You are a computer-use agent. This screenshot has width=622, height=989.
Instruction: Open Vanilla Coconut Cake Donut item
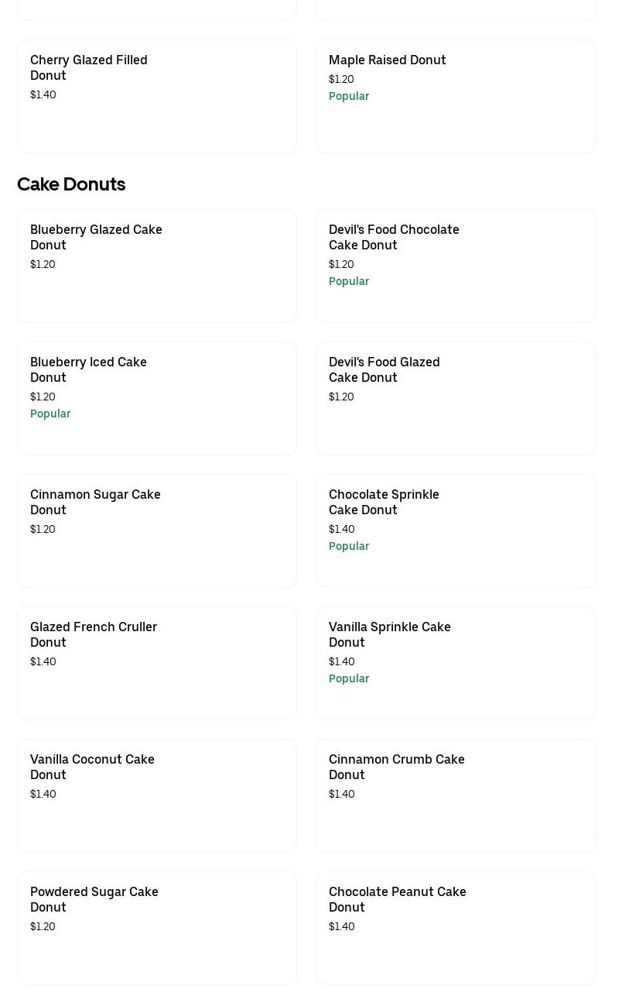[x=92, y=767]
